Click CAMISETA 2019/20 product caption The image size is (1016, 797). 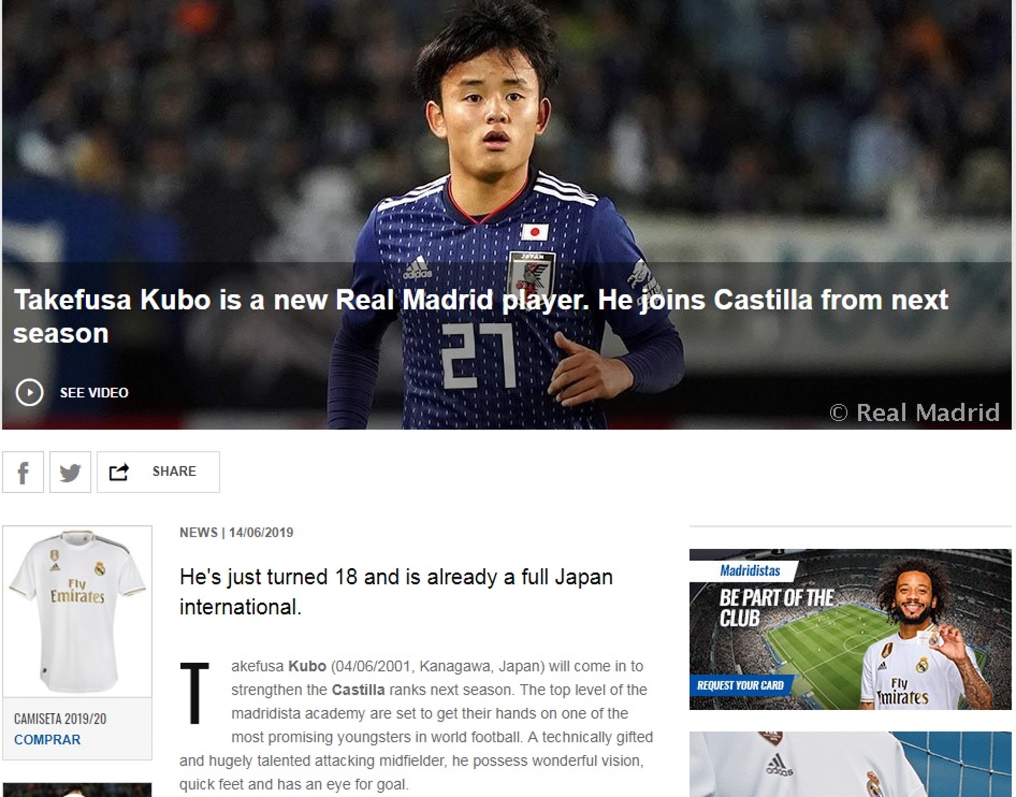(60, 719)
